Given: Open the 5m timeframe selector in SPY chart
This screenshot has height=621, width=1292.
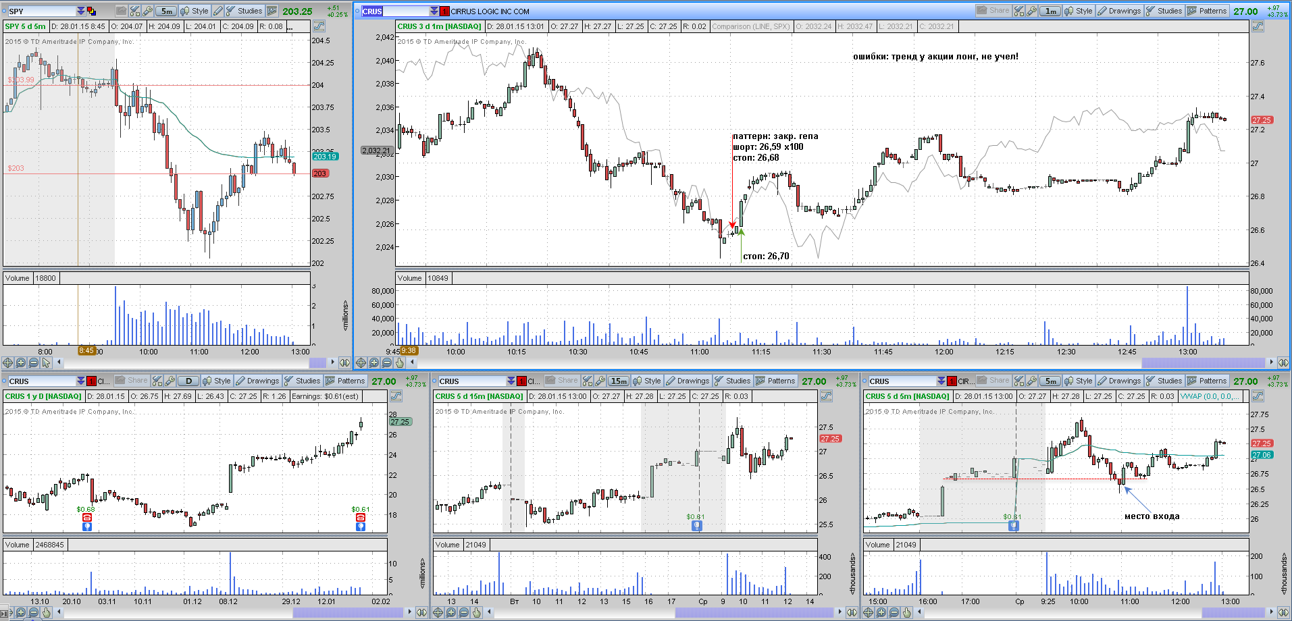Looking at the screenshot, I should point(166,11).
